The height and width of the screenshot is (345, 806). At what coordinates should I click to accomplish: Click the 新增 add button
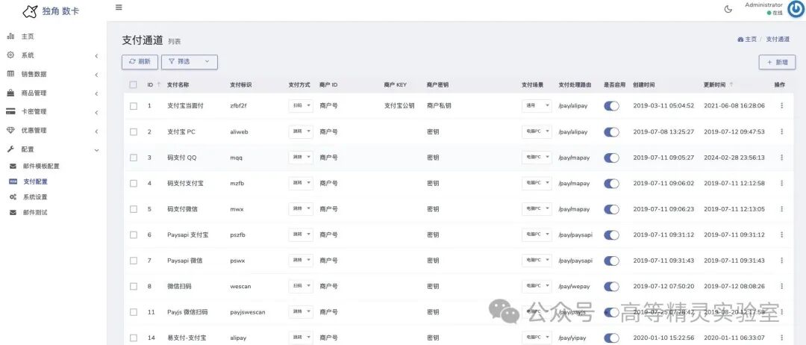[777, 62]
